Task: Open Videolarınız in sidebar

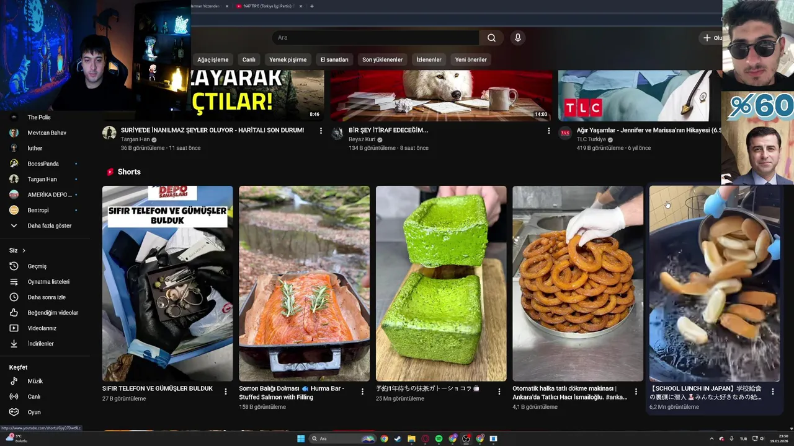Action: point(42,328)
